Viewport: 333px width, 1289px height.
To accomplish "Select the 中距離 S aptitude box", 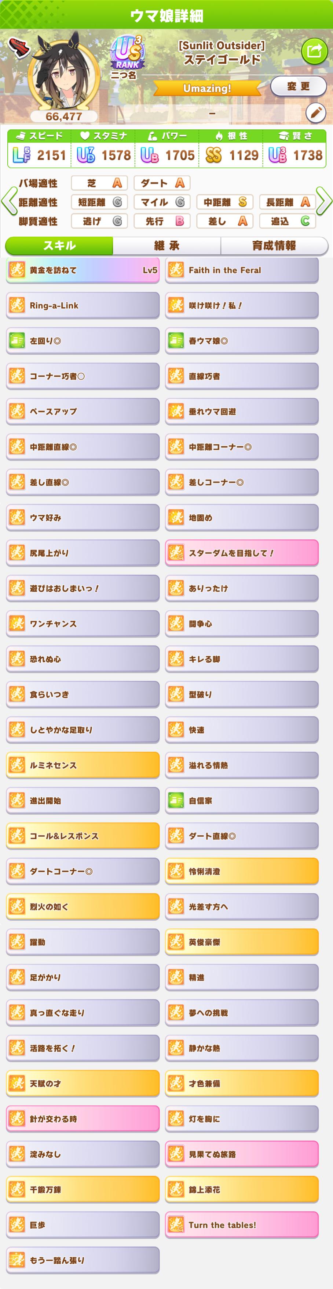I will [224, 202].
